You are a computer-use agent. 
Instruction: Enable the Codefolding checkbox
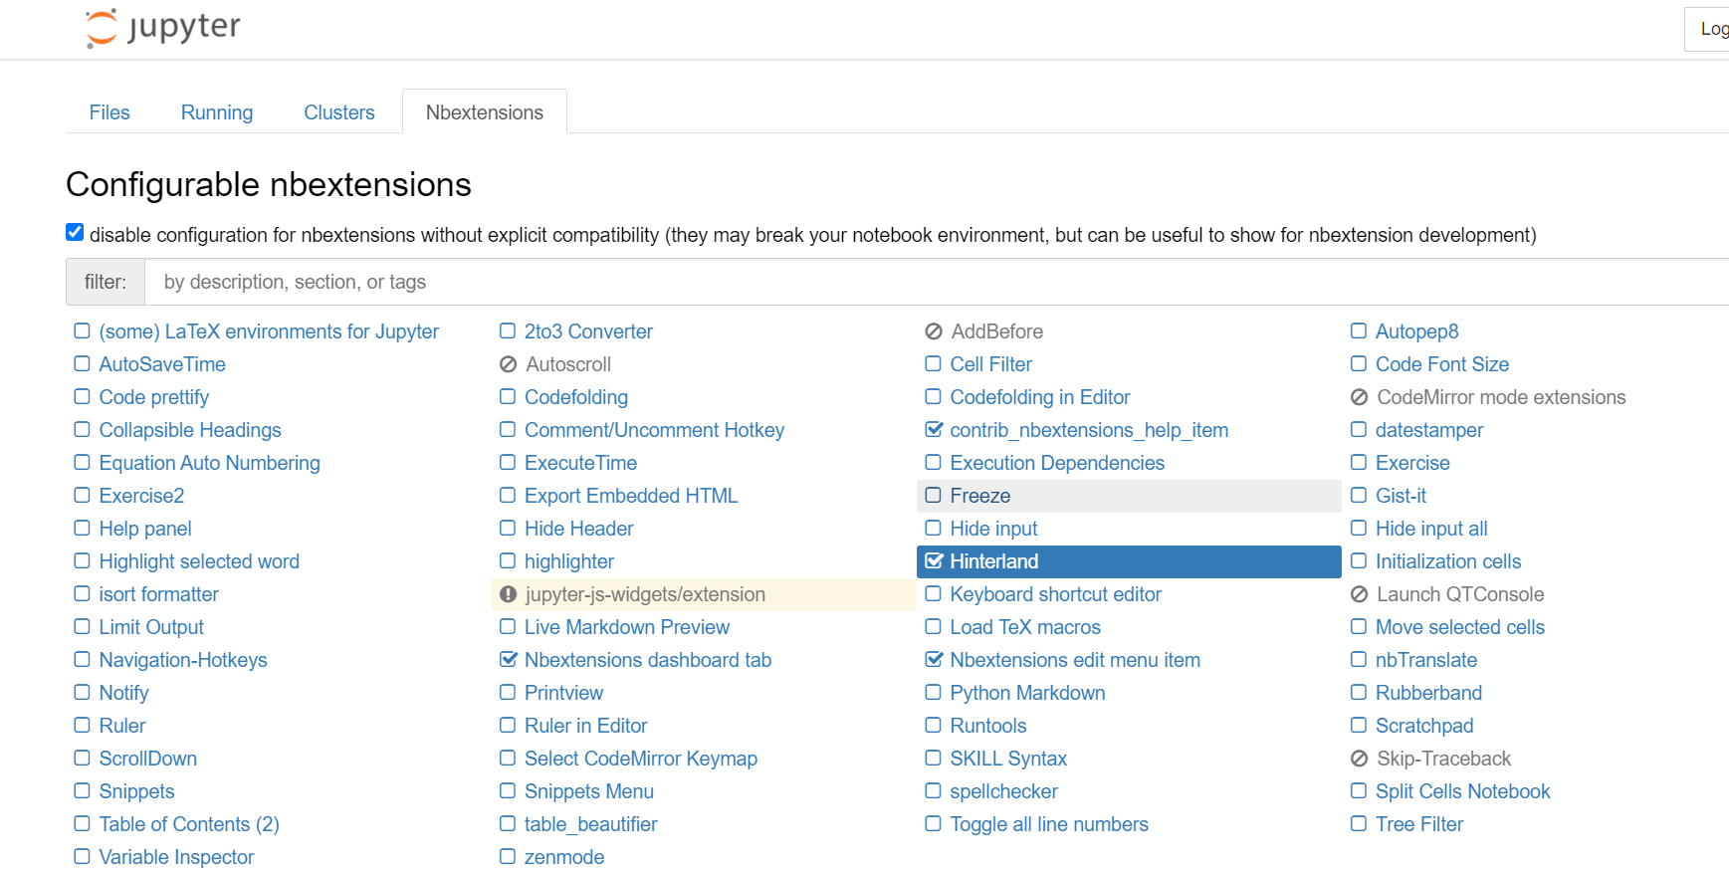[x=508, y=396]
